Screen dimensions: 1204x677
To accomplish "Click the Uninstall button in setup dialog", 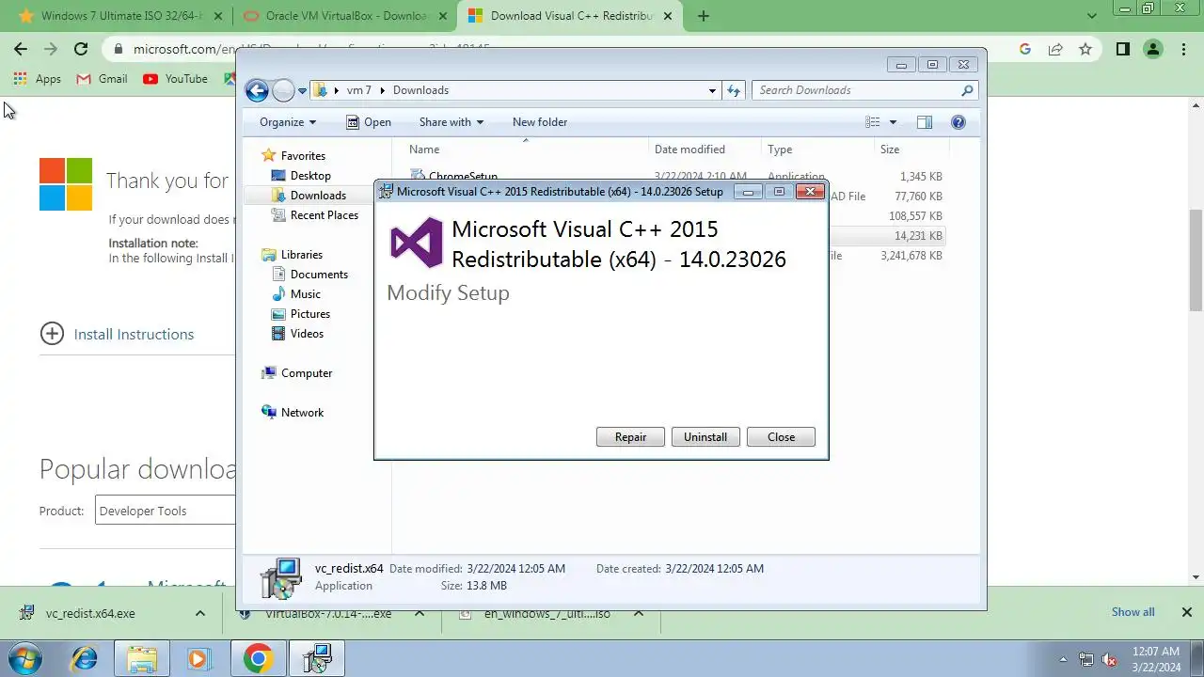I will 705,437.
